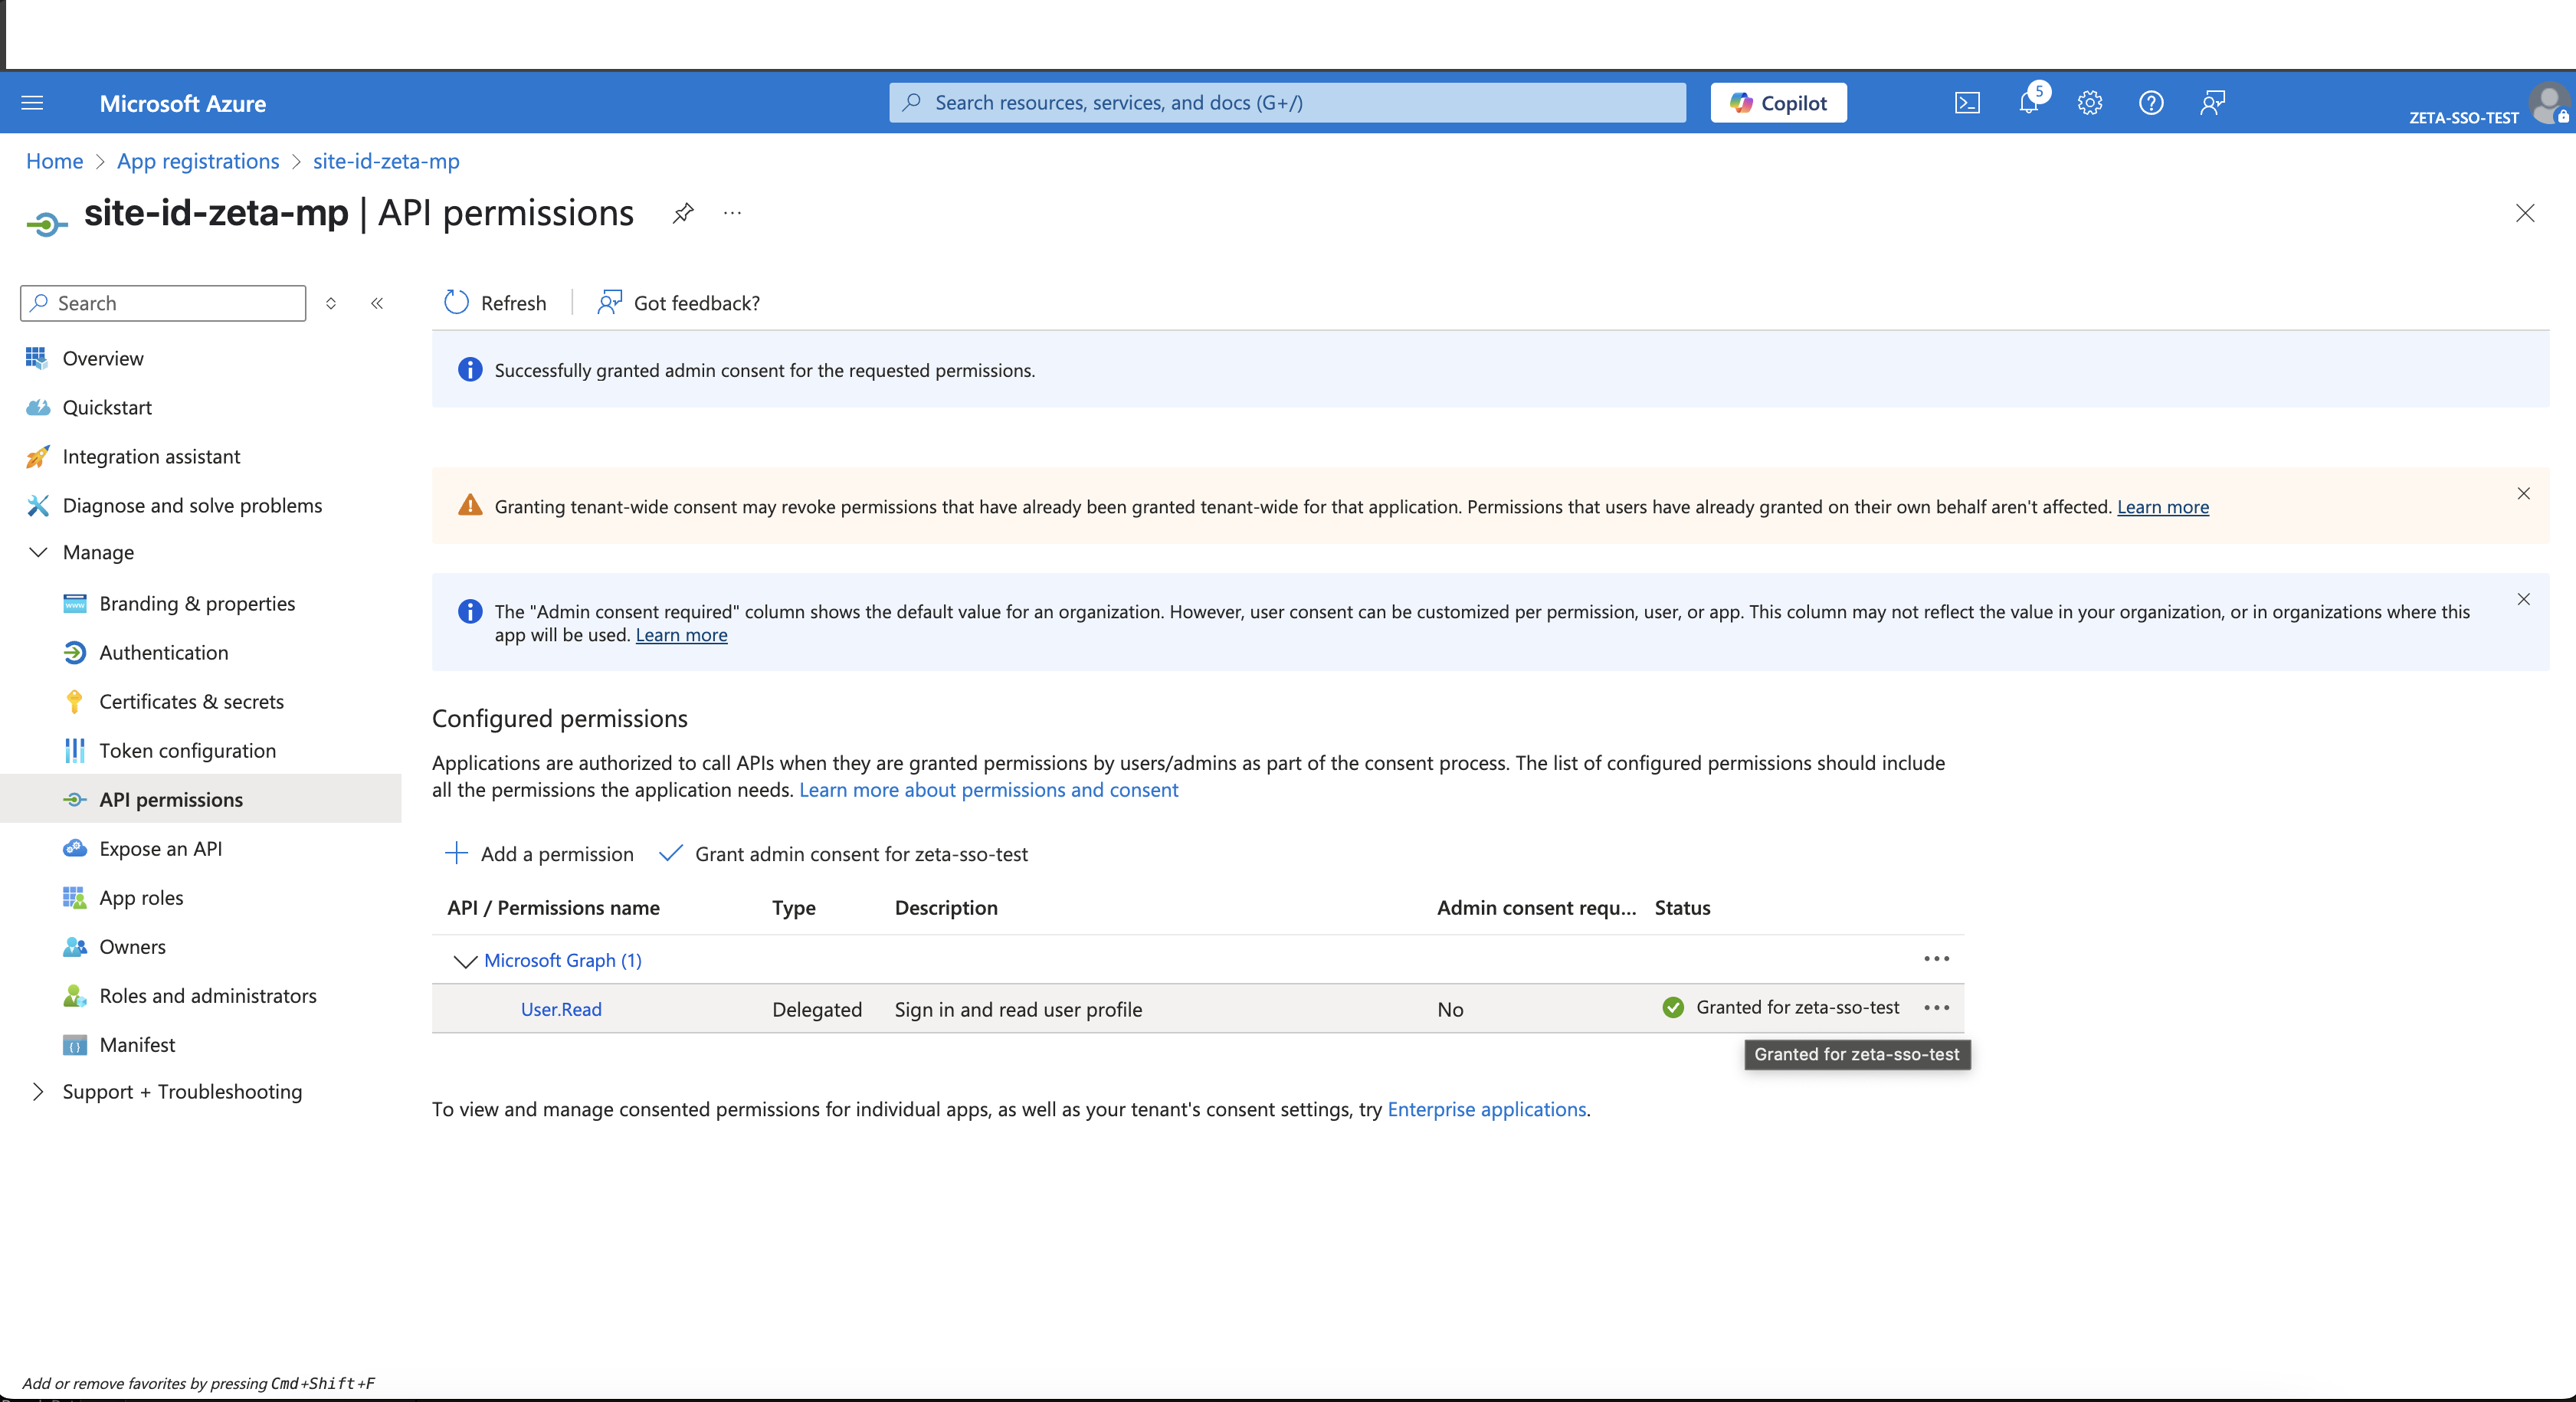Click the Refresh icon
Screen dimensions: 2576x1402
click(x=456, y=303)
